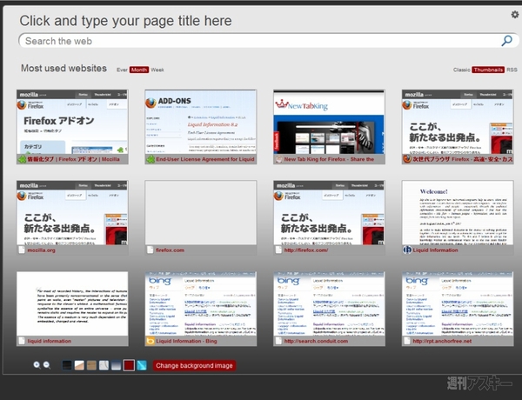
Task: Click the Change background image button
Action: (x=194, y=365)
